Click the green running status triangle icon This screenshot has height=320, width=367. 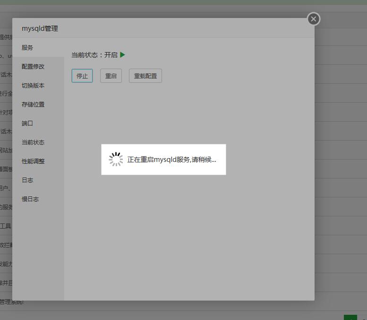pos(123,55)
